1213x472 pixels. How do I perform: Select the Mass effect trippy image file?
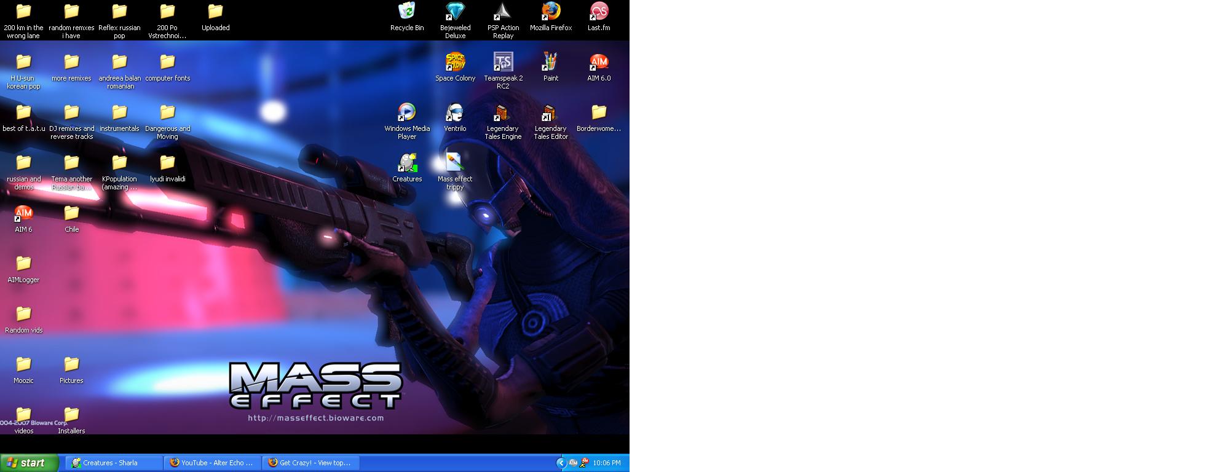(454, 163)
